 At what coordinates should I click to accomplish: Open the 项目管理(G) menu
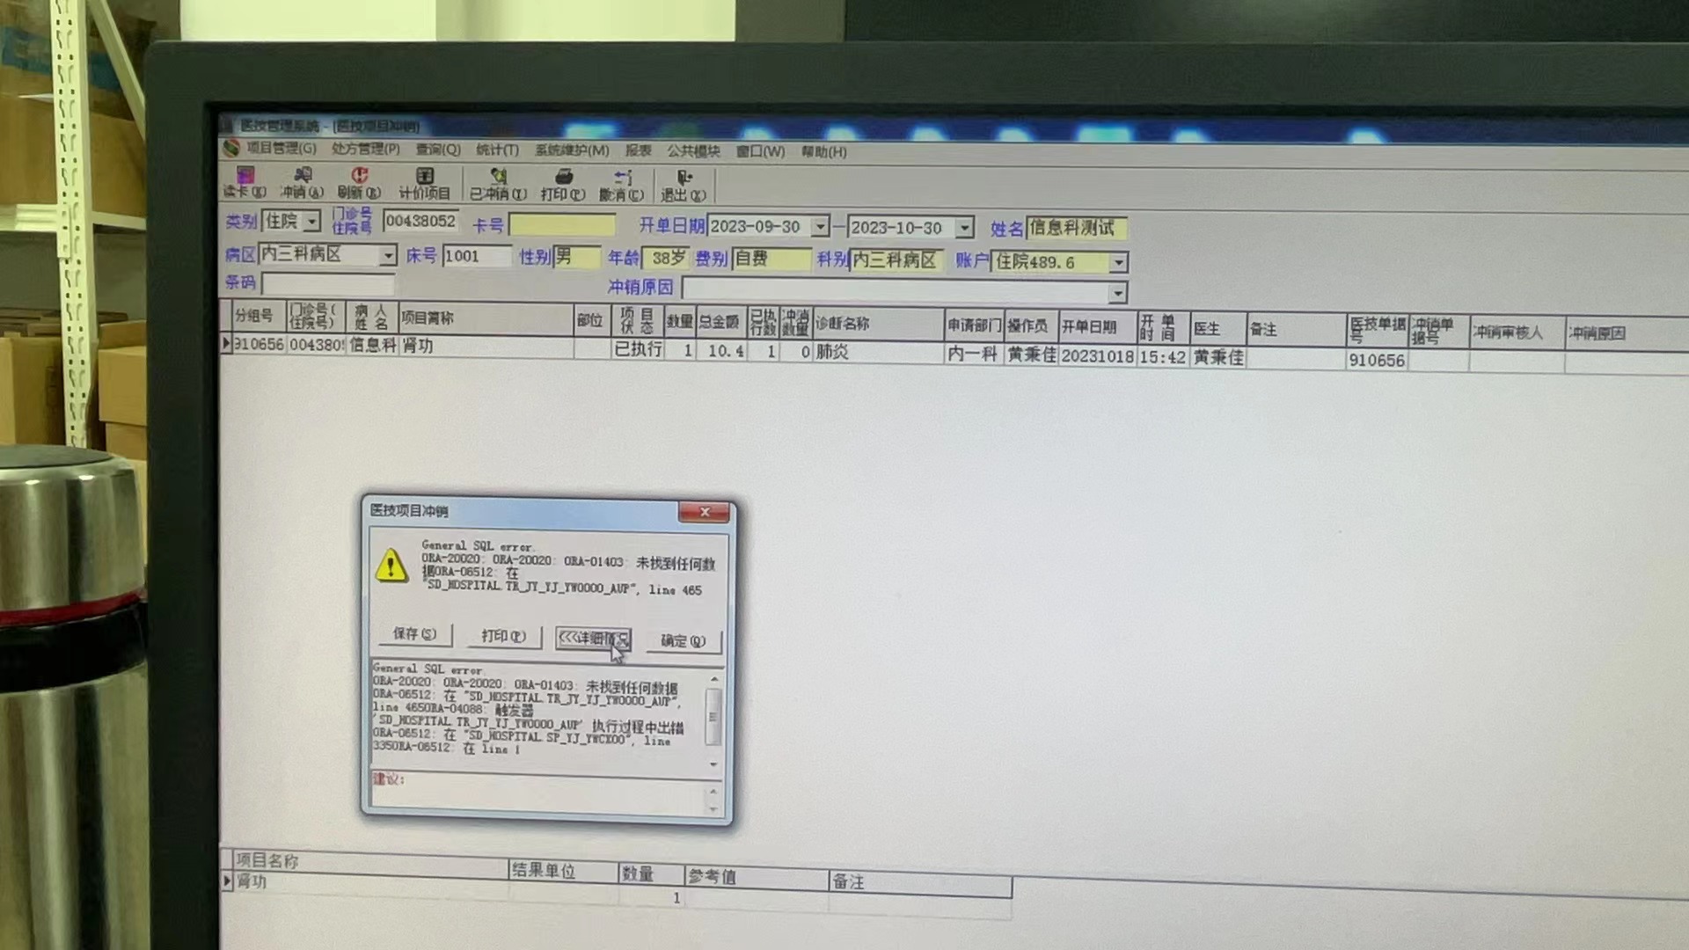[x=280, y=148]
